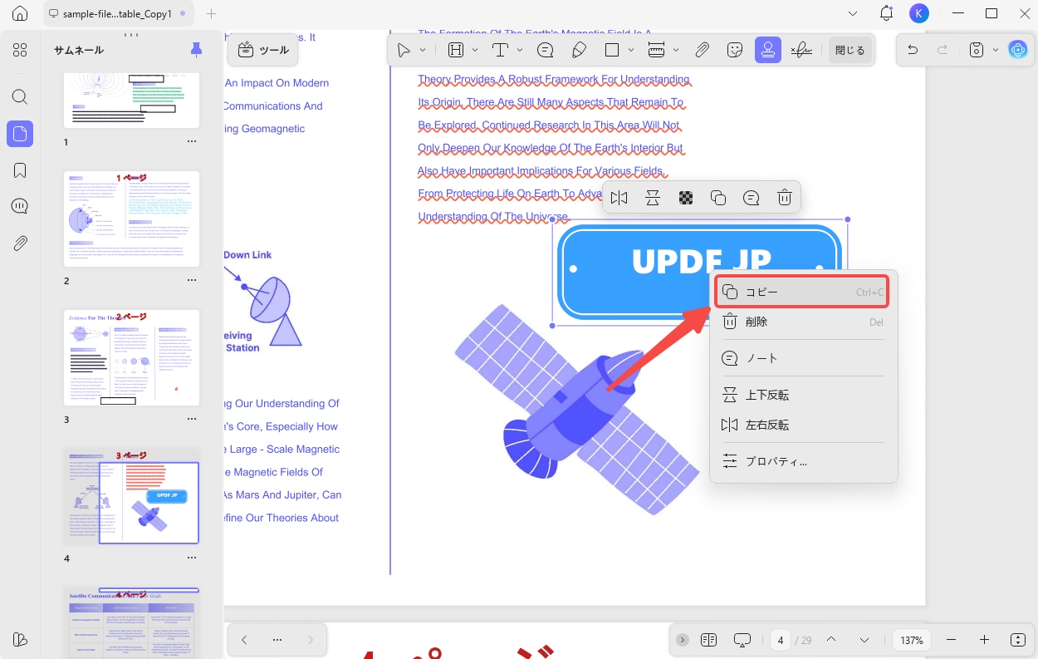Delete stamp via floating toolbar trash
1038x659 pixels.
(785, 198)
